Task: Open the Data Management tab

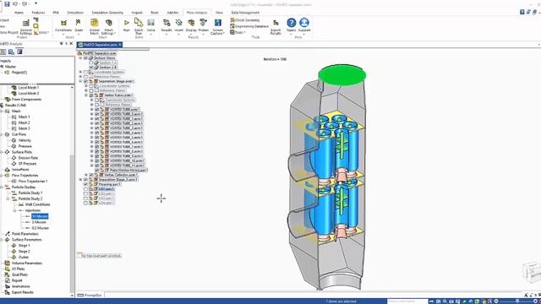Action: (x=245, y=13)
